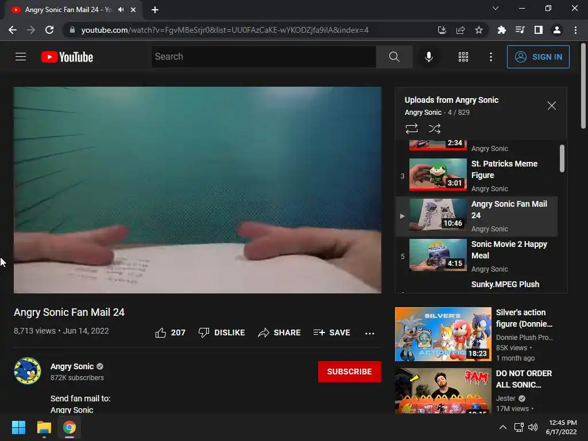Share this page from the address bar
The image size is (588, 441).
pos(460,30)
